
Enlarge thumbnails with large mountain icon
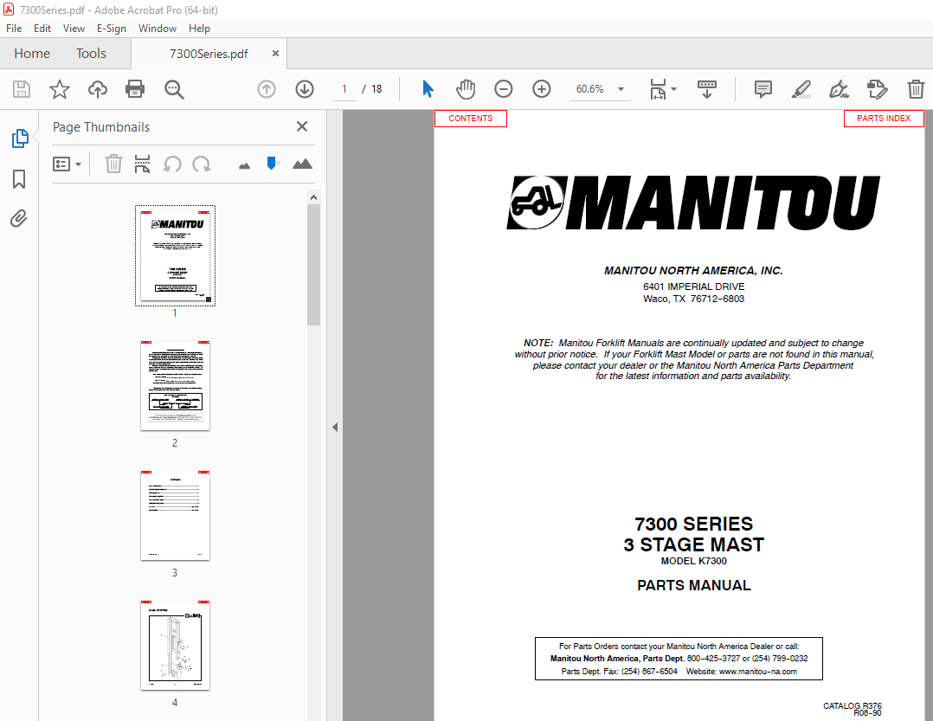coord(302,164)
